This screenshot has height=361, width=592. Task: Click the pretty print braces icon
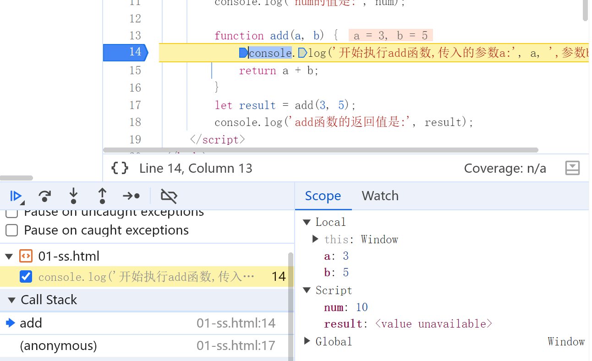pyautogui.click(x=120, y=168)
